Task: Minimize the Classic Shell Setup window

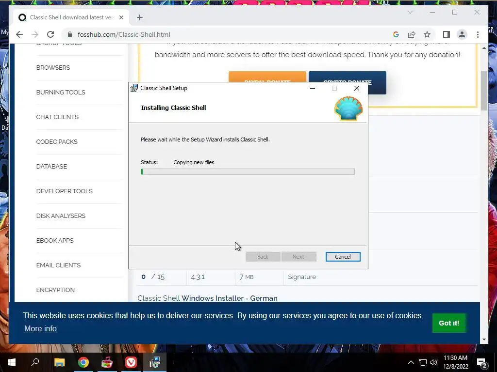Action: [313, 88]
